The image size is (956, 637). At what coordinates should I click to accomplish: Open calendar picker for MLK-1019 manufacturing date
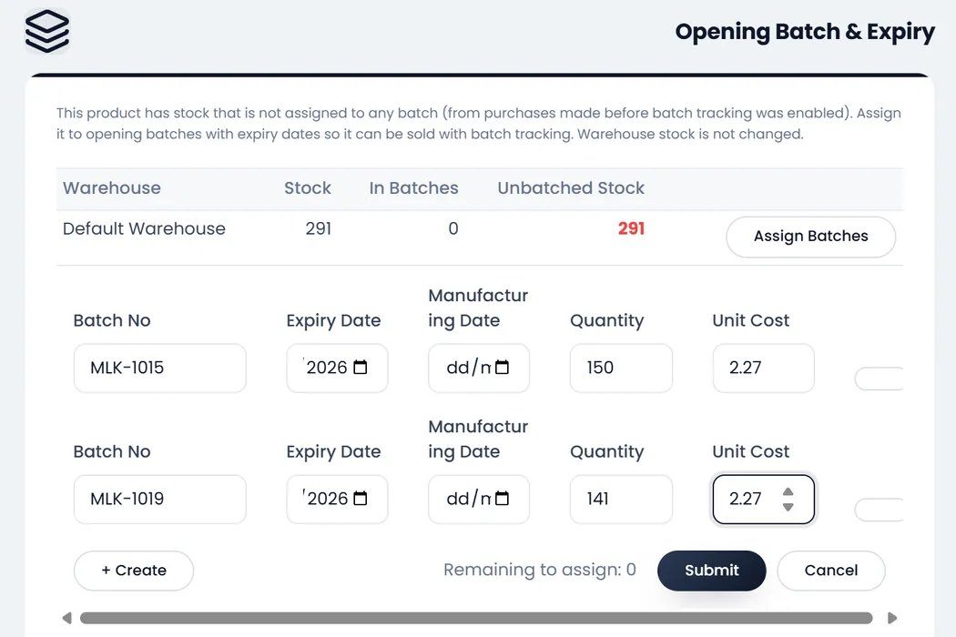coord(502,499)
